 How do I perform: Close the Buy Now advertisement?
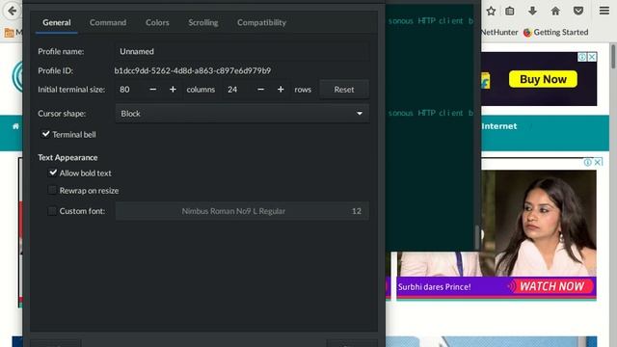[591, 57]
